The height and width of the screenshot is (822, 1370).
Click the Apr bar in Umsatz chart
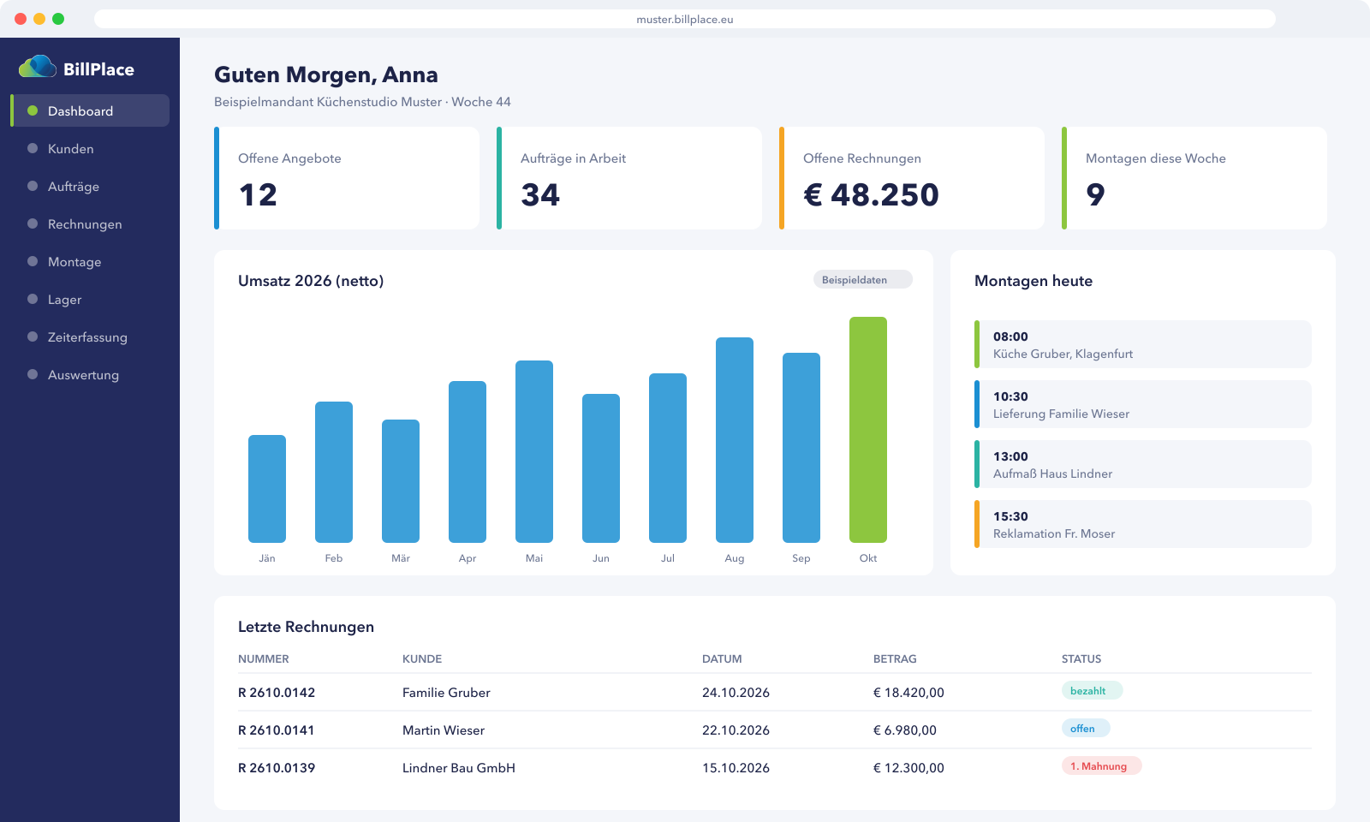pyautogui.click(x=468, y=462)
